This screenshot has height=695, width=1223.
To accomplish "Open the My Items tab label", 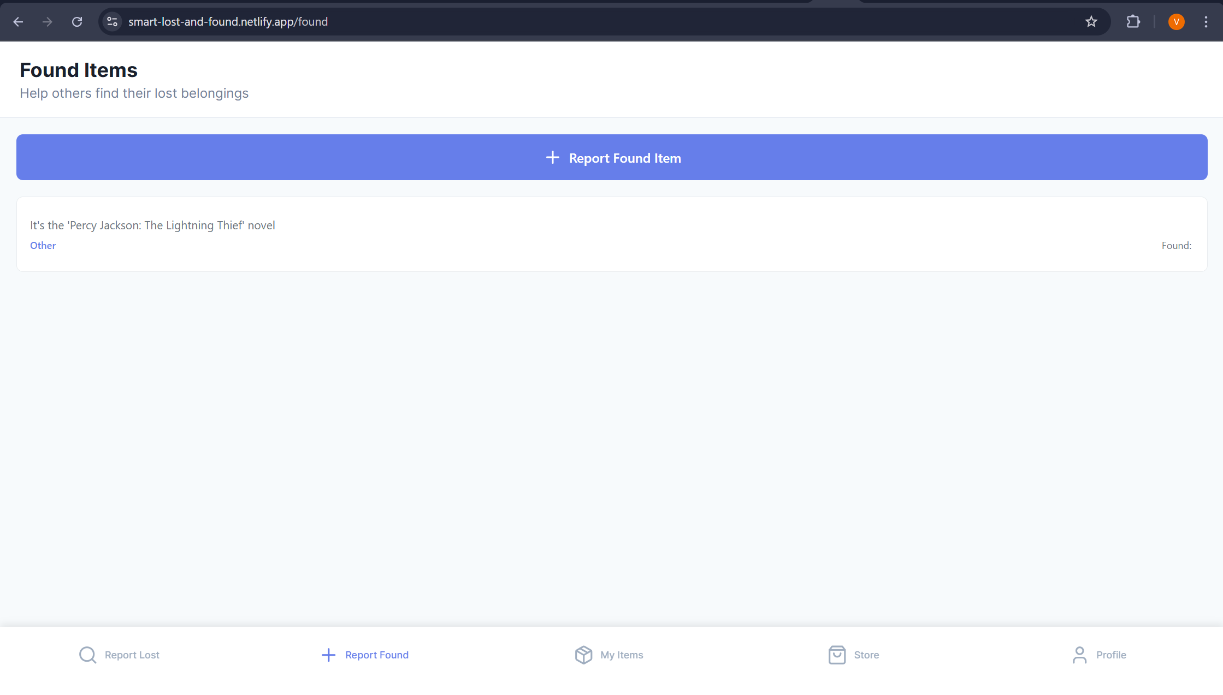I will (x=622, y=655).
